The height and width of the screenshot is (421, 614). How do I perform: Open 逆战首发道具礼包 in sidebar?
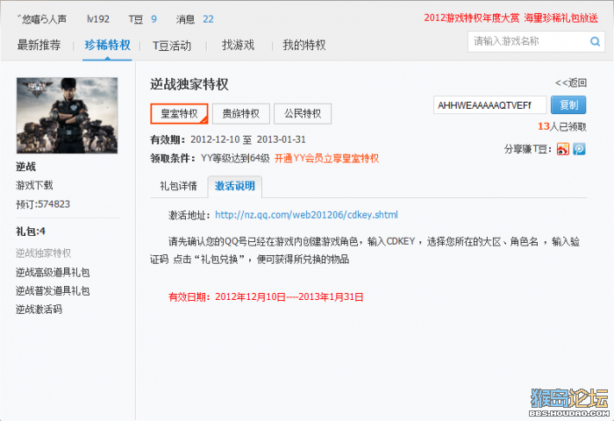click(53, 290)
